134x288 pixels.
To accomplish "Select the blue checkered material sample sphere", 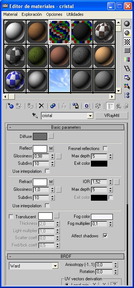I will (15, 80).
